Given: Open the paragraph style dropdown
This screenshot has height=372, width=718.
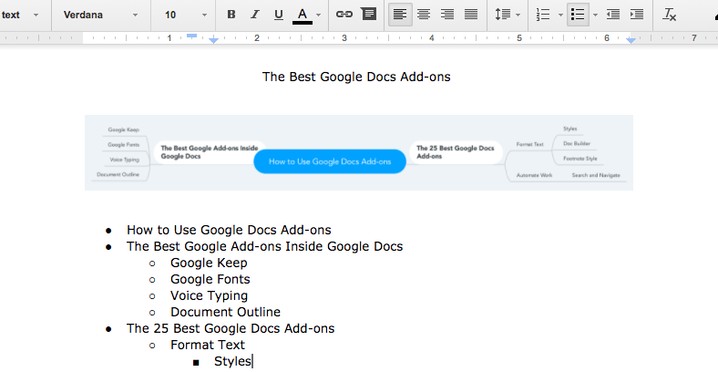Looking at the screenshot, I should 20,15.
